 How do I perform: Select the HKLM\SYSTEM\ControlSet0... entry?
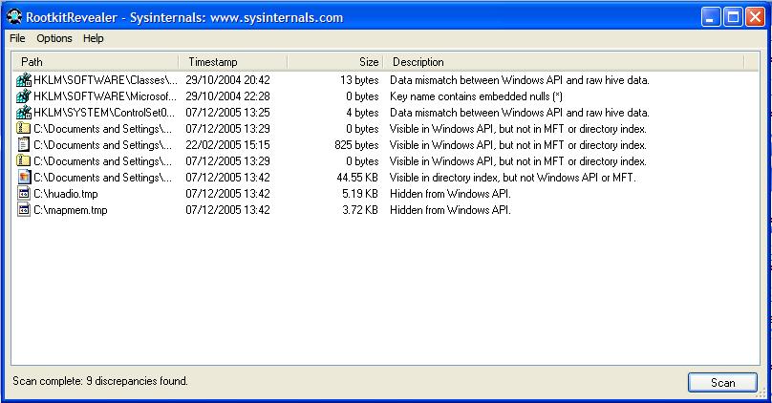[104, 112]
